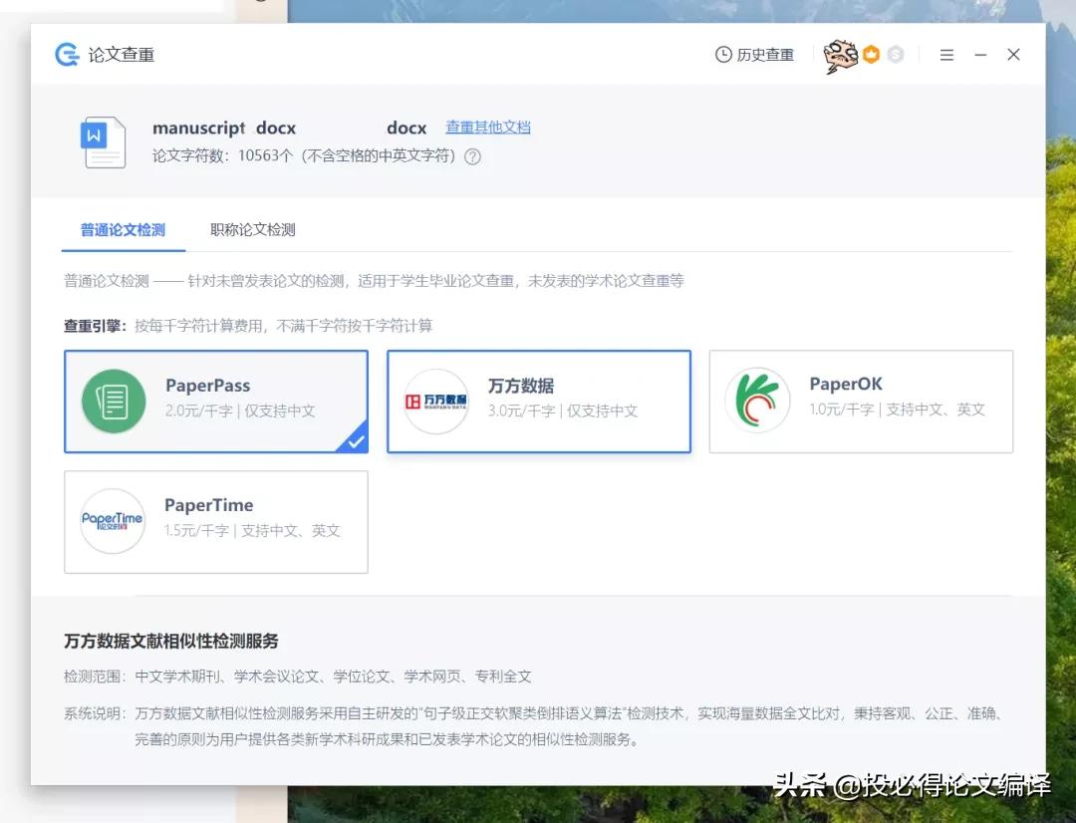Select the PaperPass engine card
This screenshot has width=1076, height=823.
pos(216,402)
